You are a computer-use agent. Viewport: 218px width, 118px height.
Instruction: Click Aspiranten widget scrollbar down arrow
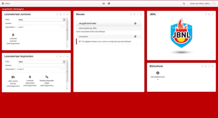pos(67,88)
